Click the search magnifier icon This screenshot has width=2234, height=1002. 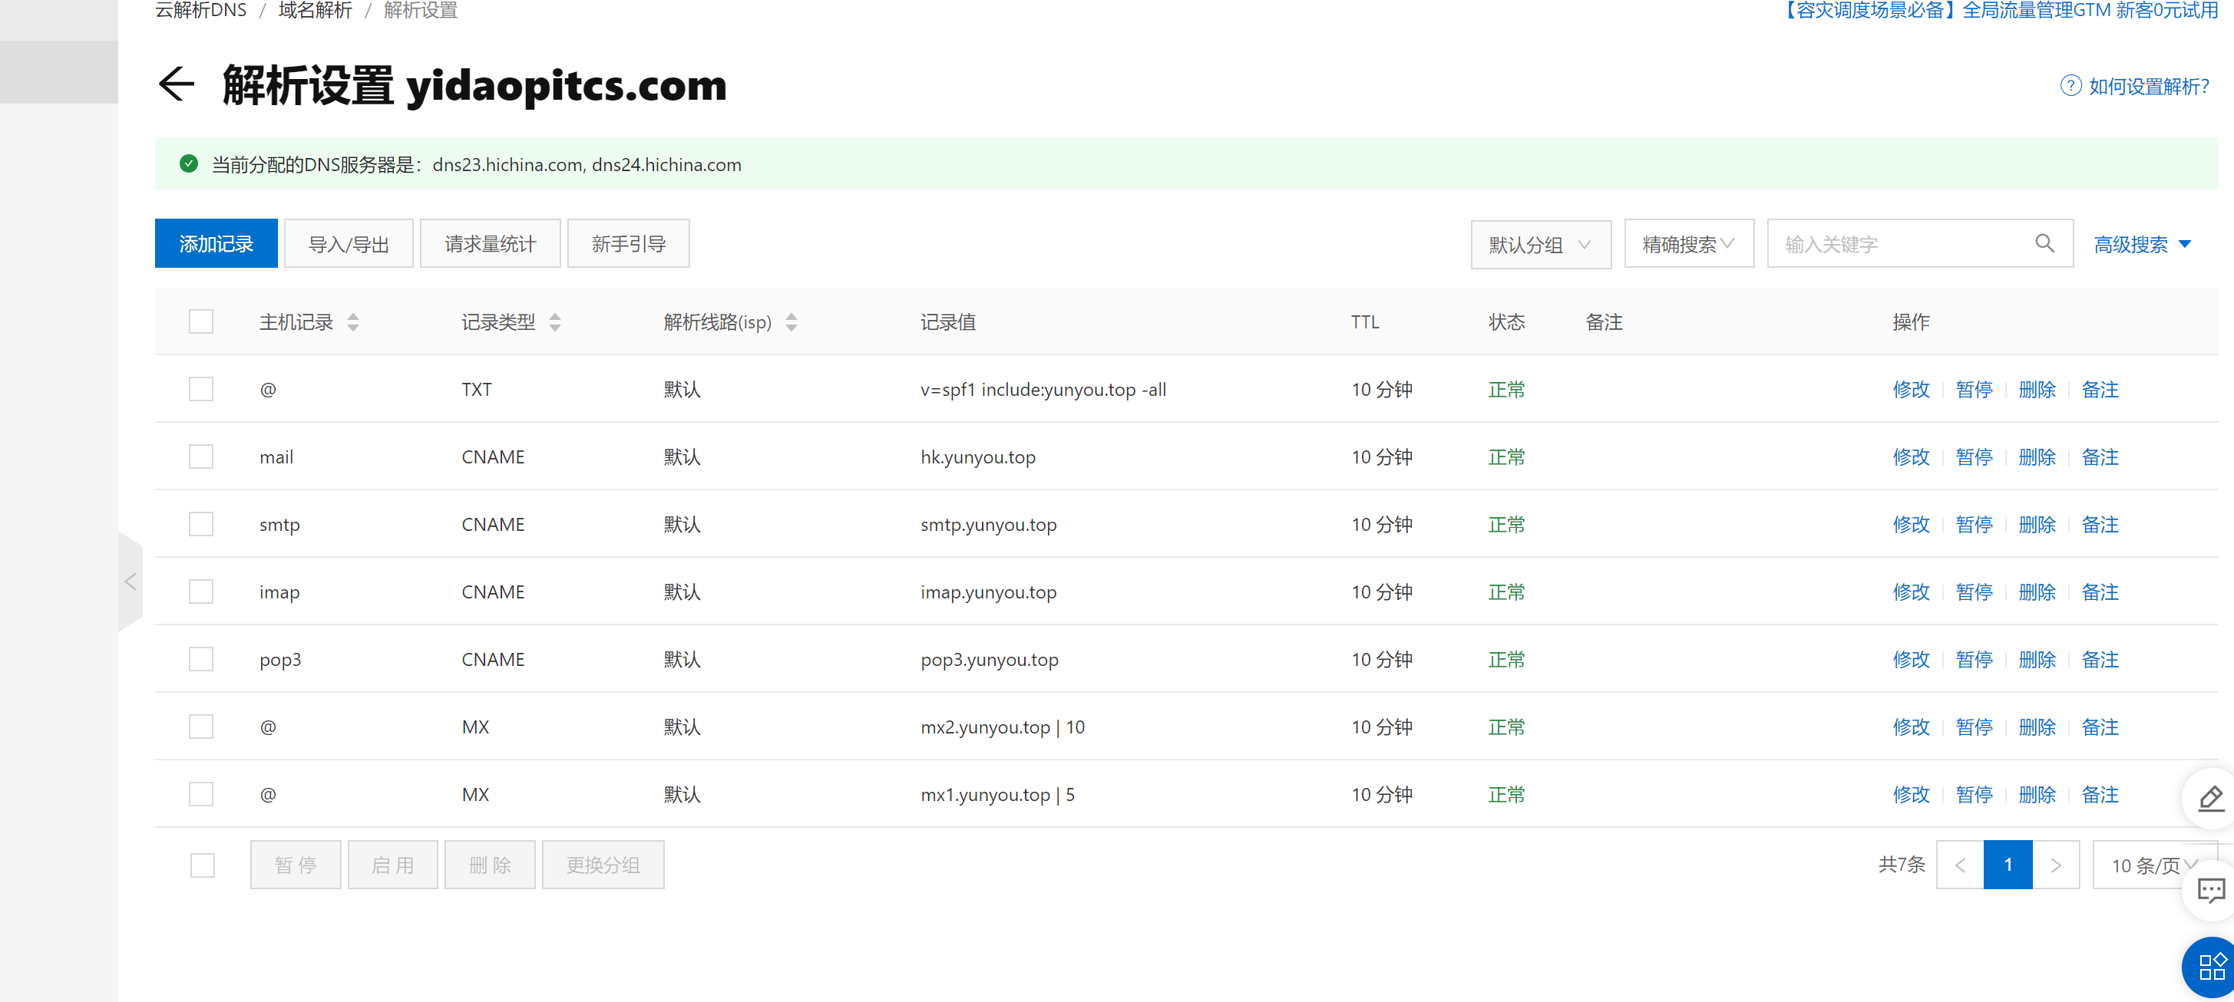(2044, 243)
